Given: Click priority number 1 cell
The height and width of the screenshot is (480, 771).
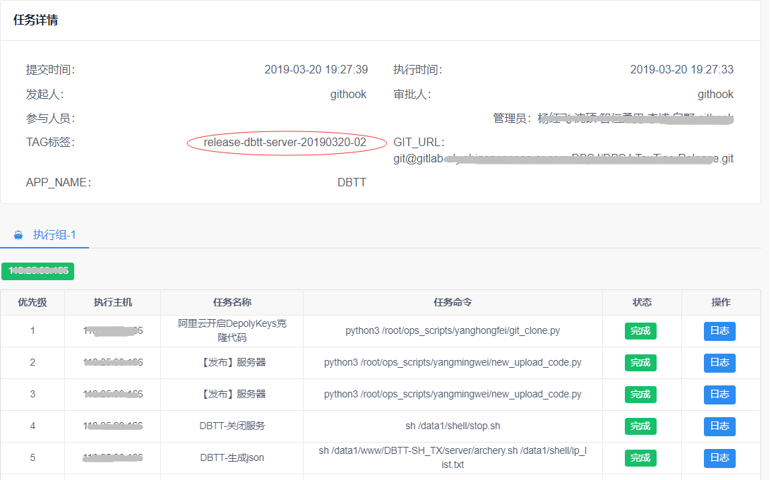Looking at the screenshot, I should 32,330.
